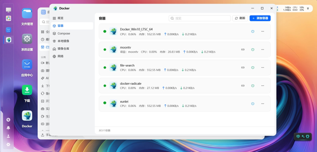Click the globe icon in the dock
The width and height of the screenshot is (317, 152).
point(8,120)
